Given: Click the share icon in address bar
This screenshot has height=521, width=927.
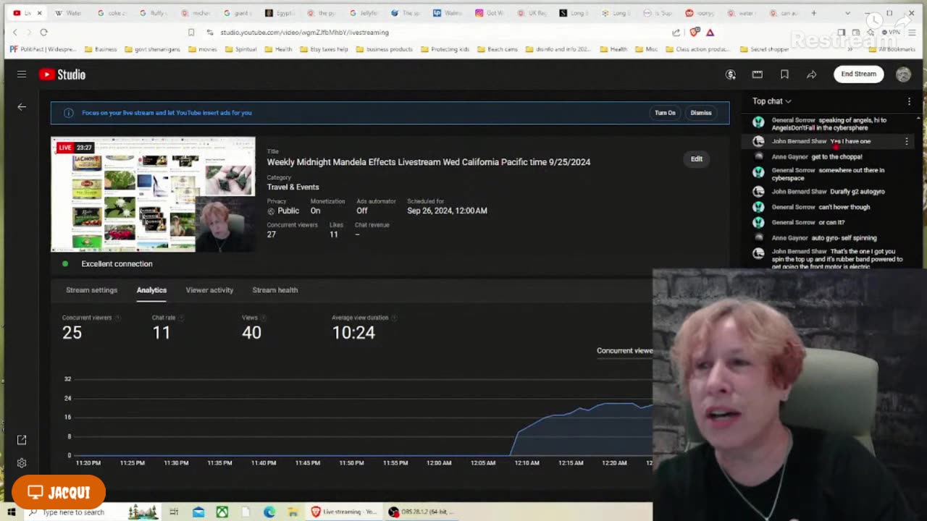Looking at the screenshot, I should point(676,33).
